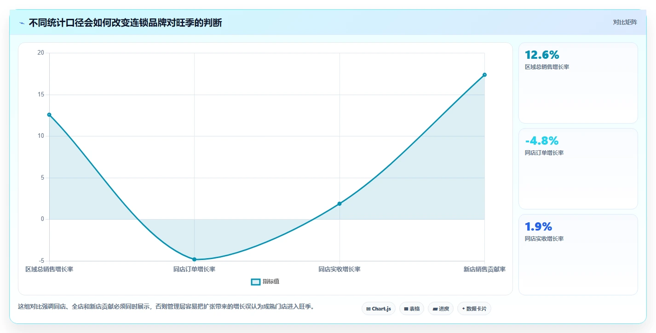
Task: Click 区域总销售增长率 label in stat card
Action: [x=547, y=67]
